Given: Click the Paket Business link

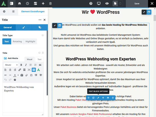Looking at the screenshot, I should 68,107.
